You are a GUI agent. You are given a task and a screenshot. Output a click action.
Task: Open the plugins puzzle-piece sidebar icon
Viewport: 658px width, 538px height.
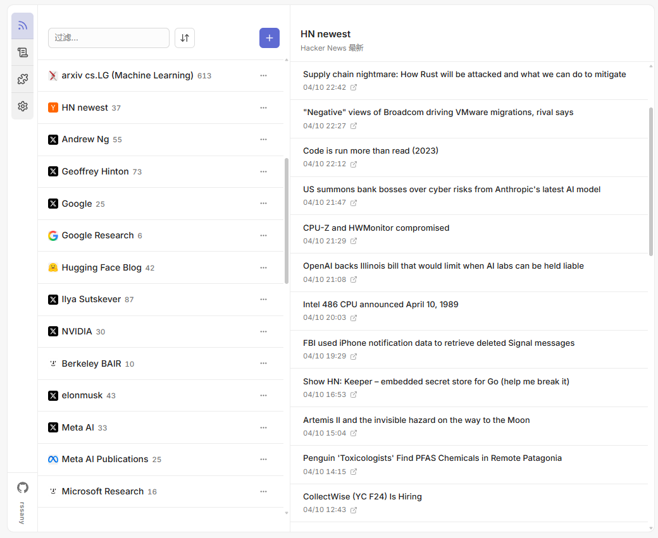[x=23, y=79]
